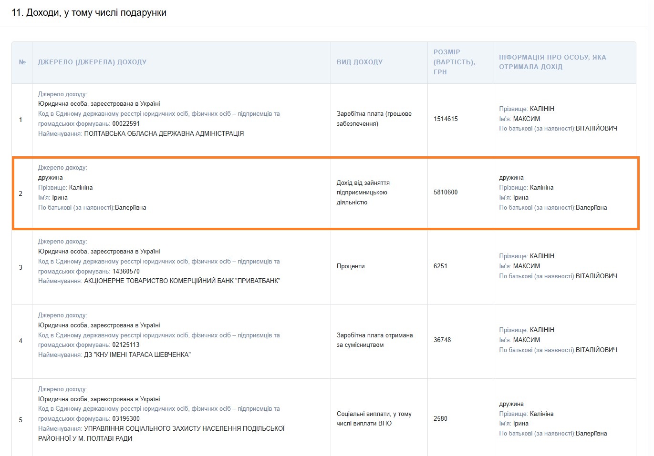
Task: Click the "ДЖЕРЕЛО (ДЖЕРЕЛА) ДОХОДУ" column header
Action: click(x=92, y=62)
